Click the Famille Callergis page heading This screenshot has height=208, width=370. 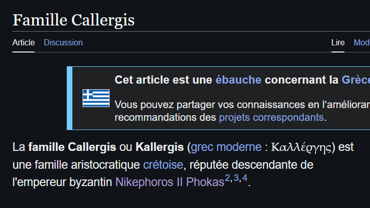[73, 20]
